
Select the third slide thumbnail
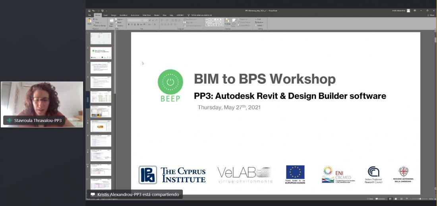point(101,67)
